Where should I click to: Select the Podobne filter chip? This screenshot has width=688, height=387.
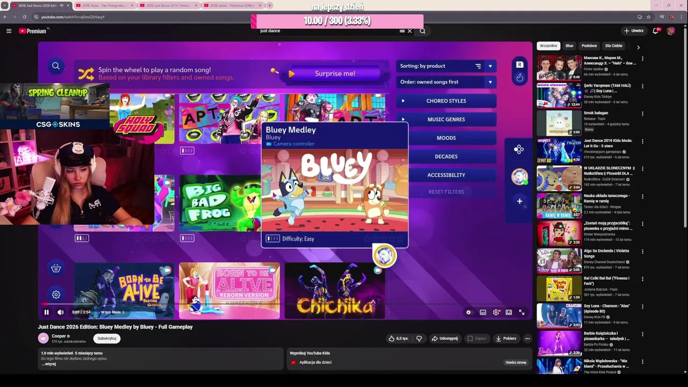coord(589,46)
